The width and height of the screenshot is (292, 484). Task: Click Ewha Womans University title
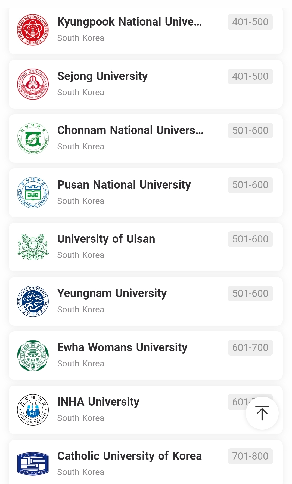point(122,347)
